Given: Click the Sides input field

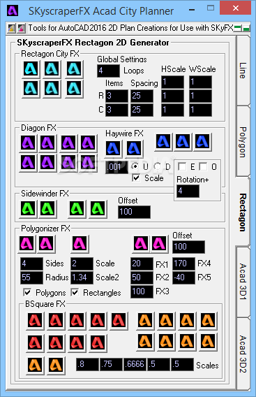Looking at the screenshot, I should [31, 264].
